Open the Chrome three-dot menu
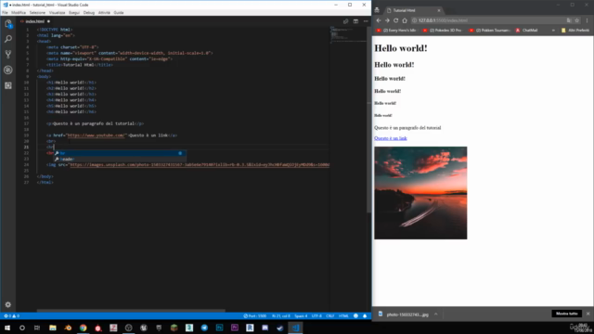This screenshot has width=594, height=334. tap(588, 20)
